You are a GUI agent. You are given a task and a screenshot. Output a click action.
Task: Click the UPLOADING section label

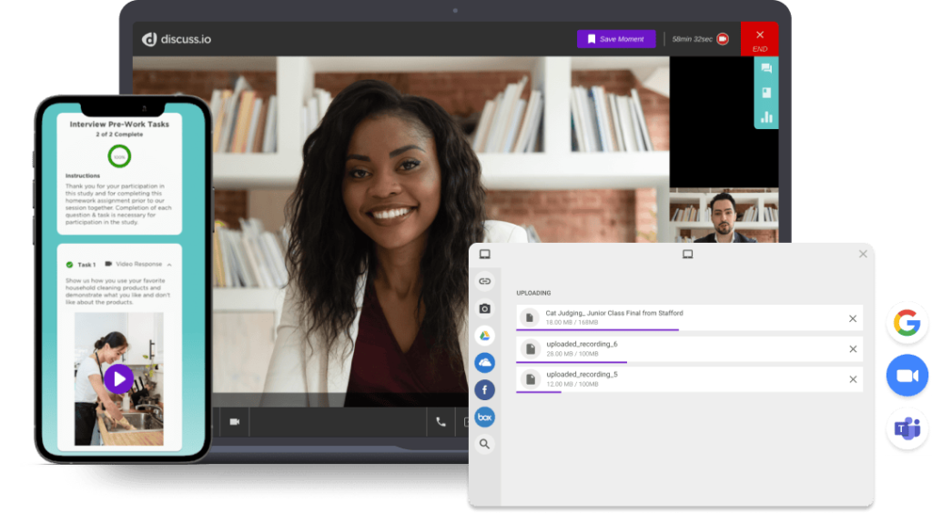(x=533, y=293)
